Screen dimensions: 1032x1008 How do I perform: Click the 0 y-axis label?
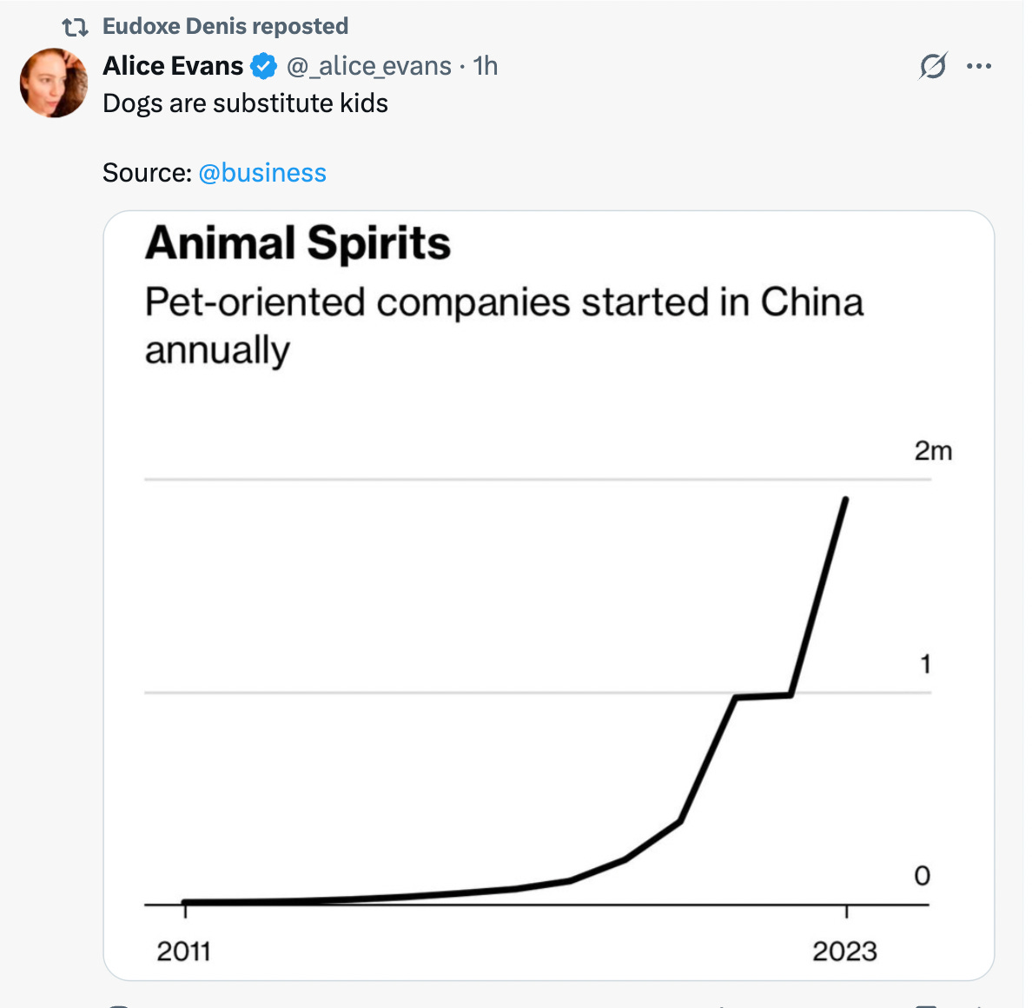click(923, 876)
